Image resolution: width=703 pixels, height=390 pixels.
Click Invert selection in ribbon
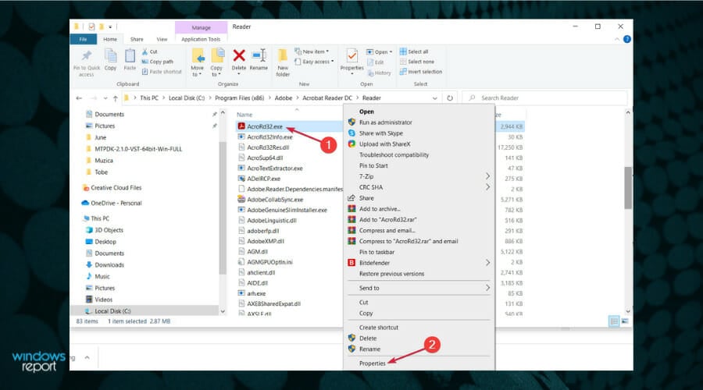tap(421, 72)
